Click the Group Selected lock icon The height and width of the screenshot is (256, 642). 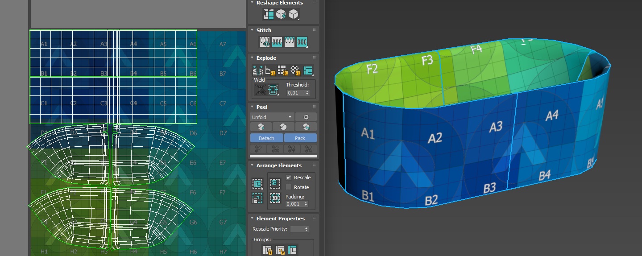click(268, 250)
